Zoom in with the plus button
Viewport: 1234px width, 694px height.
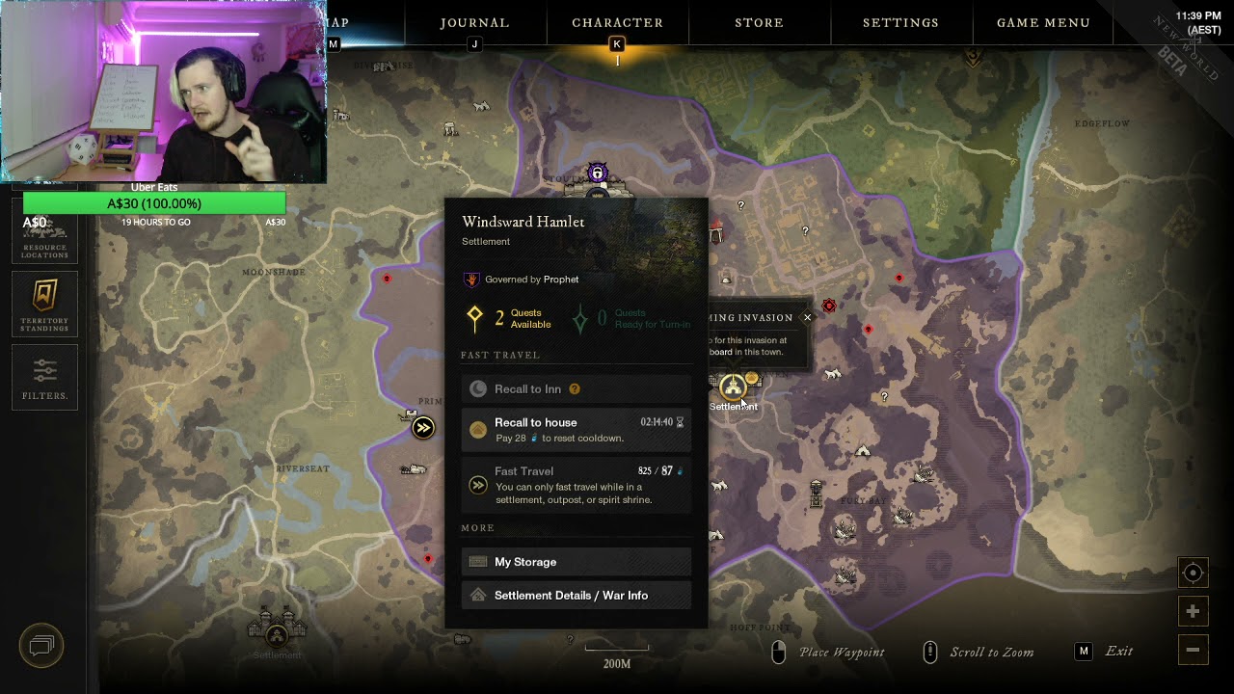pos(1193,611)
